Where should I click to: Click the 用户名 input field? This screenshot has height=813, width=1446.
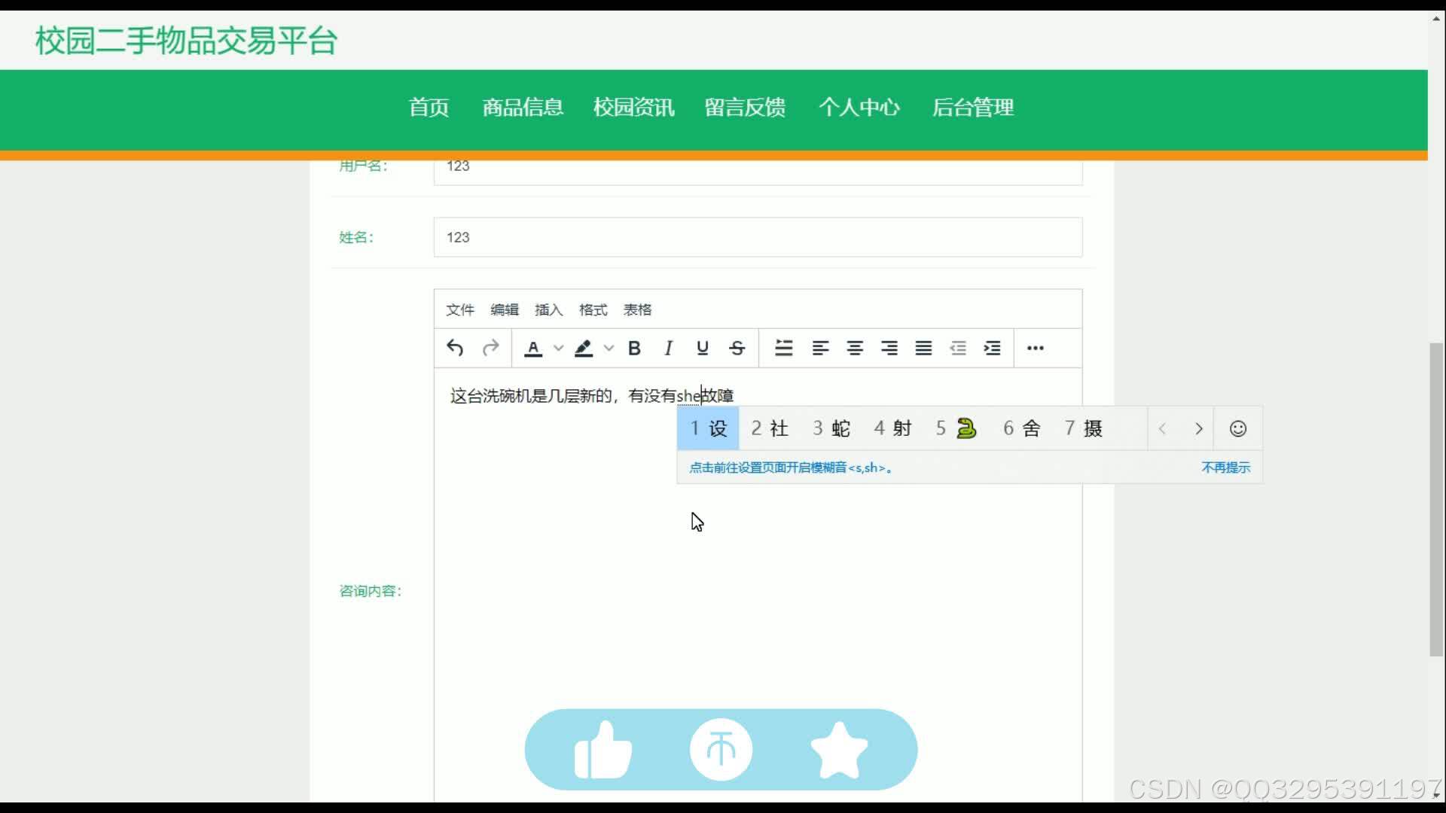[x=758, y=172]
